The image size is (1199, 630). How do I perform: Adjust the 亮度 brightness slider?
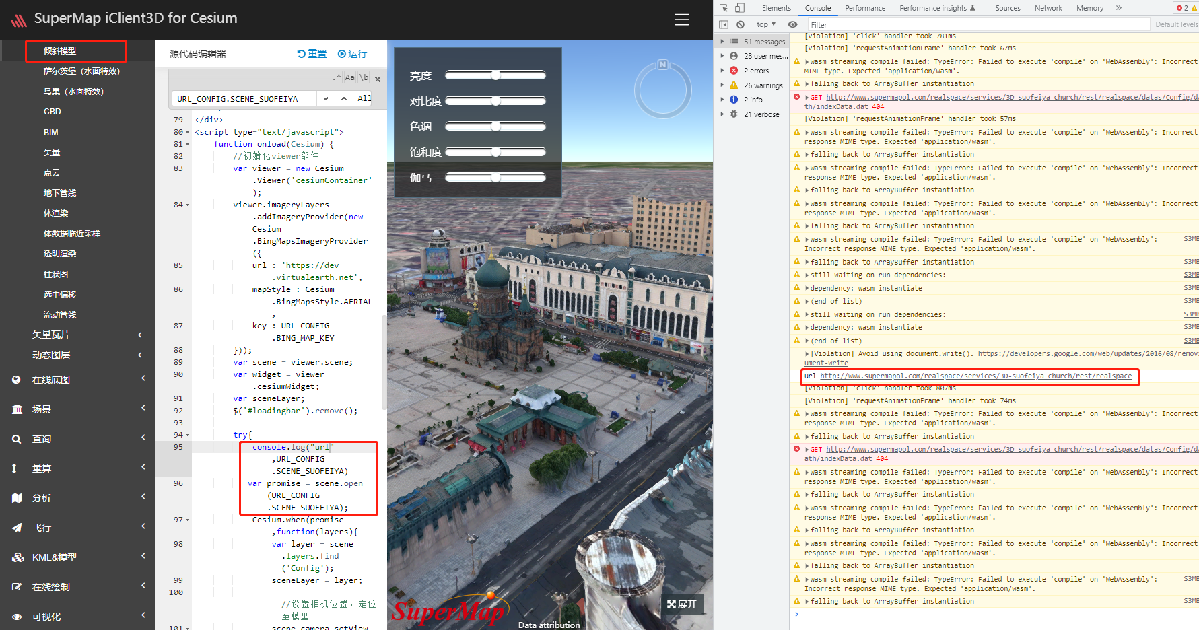[495, 75]
